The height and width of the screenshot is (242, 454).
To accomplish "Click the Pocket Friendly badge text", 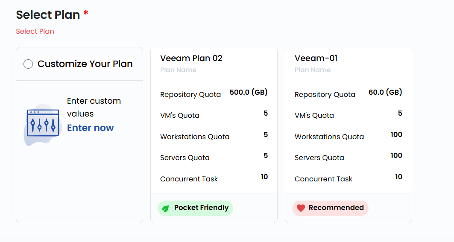I will [201, 208].
